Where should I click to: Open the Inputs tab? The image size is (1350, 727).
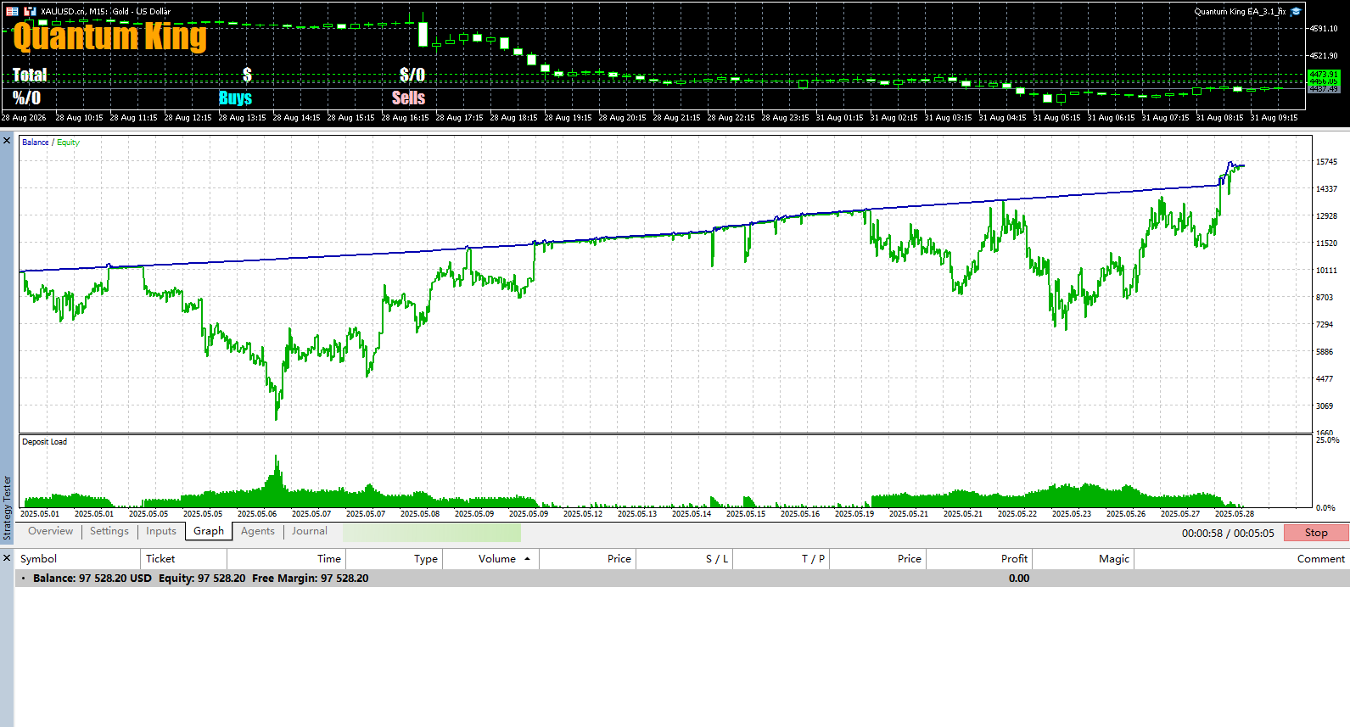pyautogui.click(x=161, y=531)
